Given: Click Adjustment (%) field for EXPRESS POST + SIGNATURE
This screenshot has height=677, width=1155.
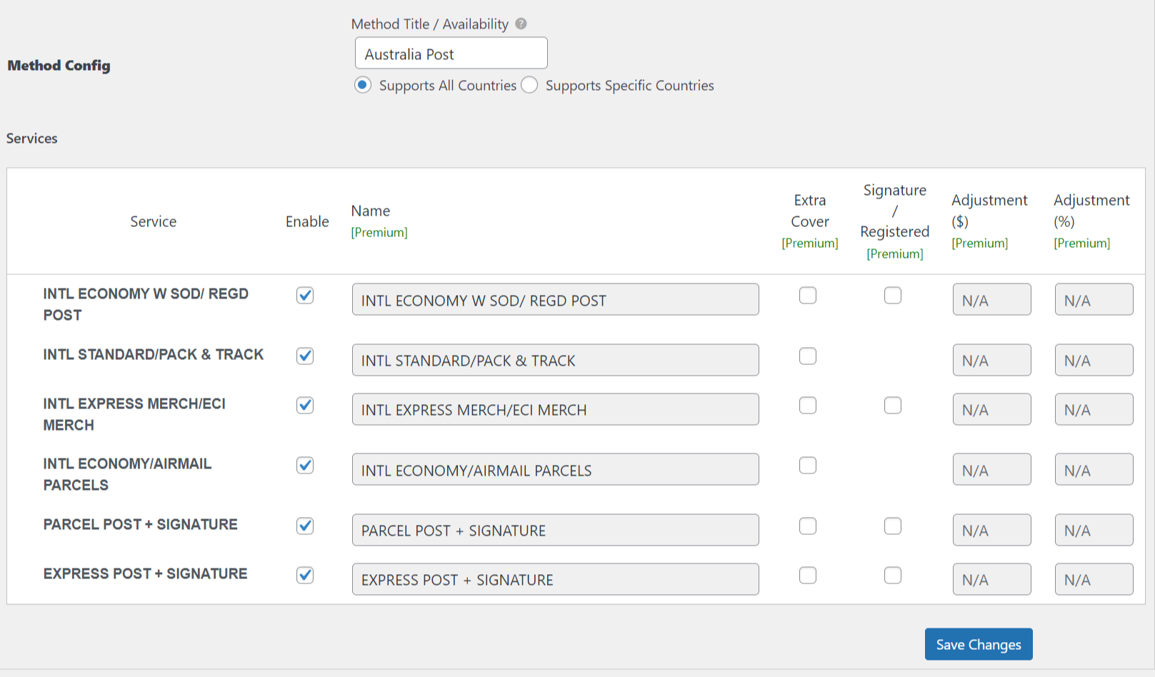Looking at the screenshot, I should (x=1094, y=579).
